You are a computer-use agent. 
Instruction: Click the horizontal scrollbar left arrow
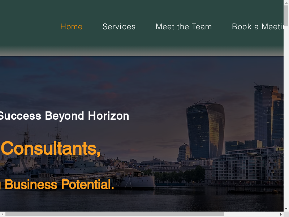(3, 214)
